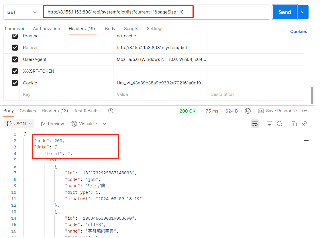
Task: Uncheck the Pragma header checkbox
Action: (x=15, y=36)
